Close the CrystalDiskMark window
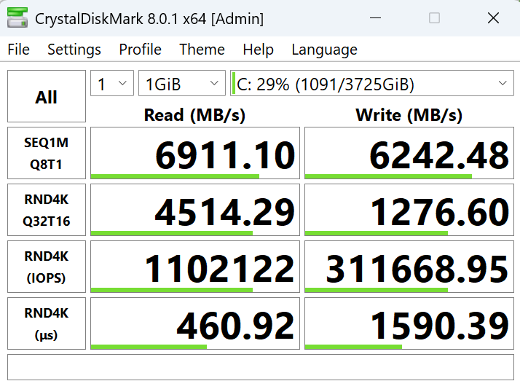The image size is (520, 381). 493,18
